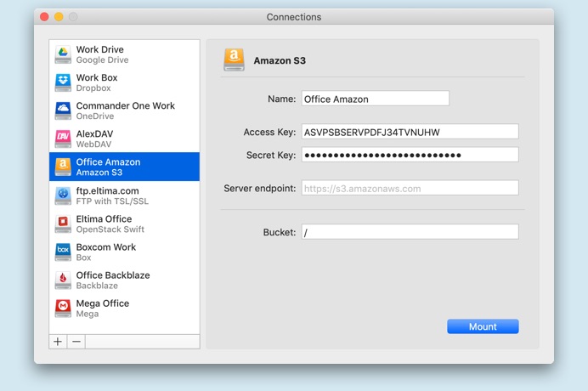Click the Connections window title
The width and height of the screenshot is (588, 391).
coord(294,17)
